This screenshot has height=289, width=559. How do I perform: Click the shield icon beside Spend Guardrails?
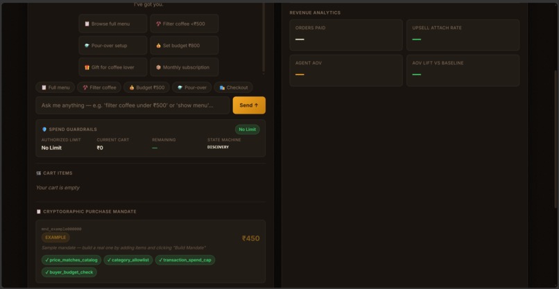[44, 130]
